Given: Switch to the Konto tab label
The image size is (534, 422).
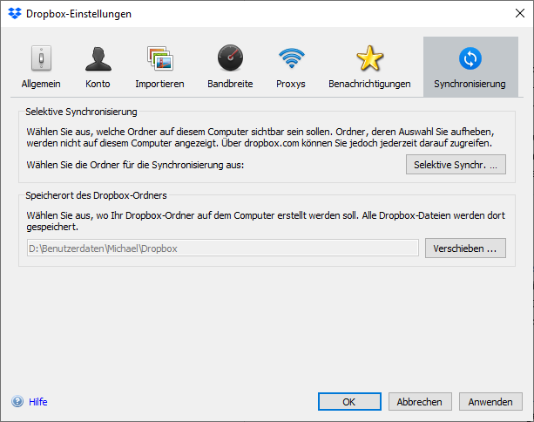Looking at the screenshot, I should [98, 84].
